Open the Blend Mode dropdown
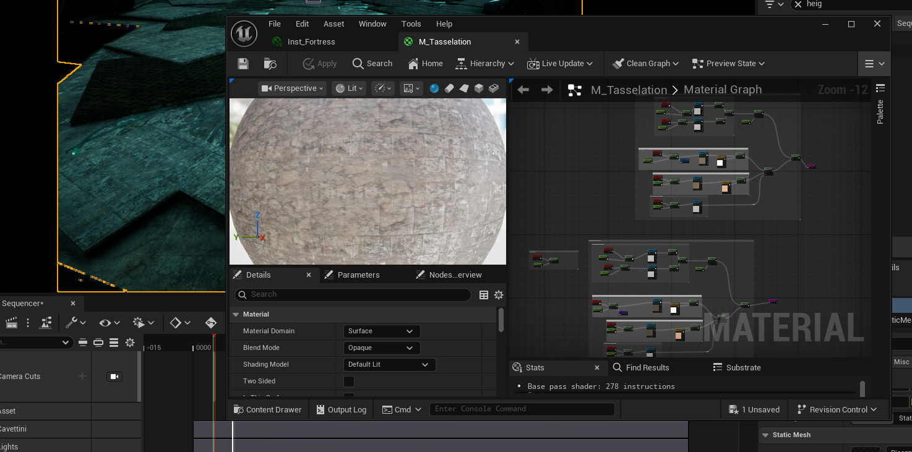912x452 pixels. coord(381,348)
